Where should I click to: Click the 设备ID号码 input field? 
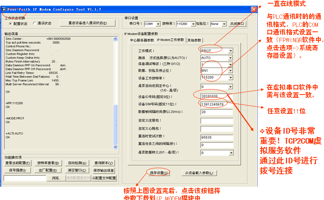click(x=217, y=97)
